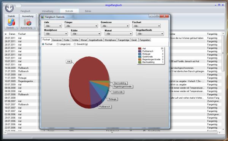This screenshot has width=228, height=141.
Task: Click the round application menu arrow button
Action: pyautogui.click(x=9, y=8)
